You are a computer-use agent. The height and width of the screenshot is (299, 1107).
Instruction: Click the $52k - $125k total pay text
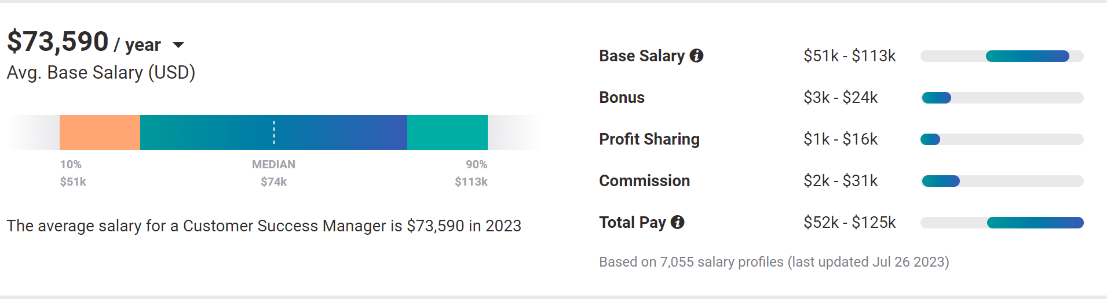pos(849,223)
